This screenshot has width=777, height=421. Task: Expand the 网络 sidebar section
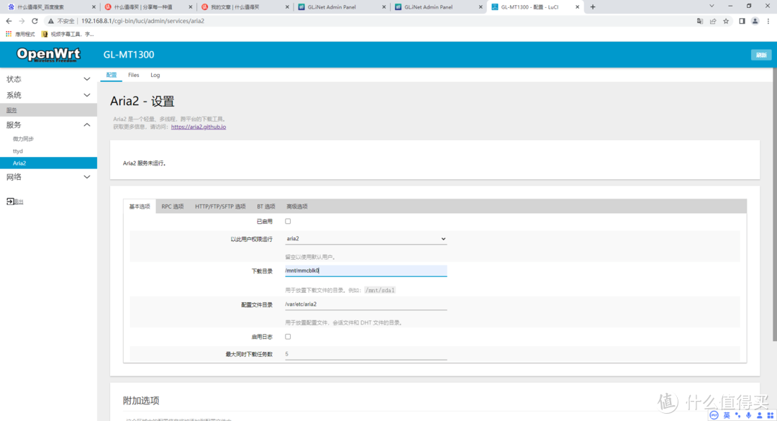(47, 177)
